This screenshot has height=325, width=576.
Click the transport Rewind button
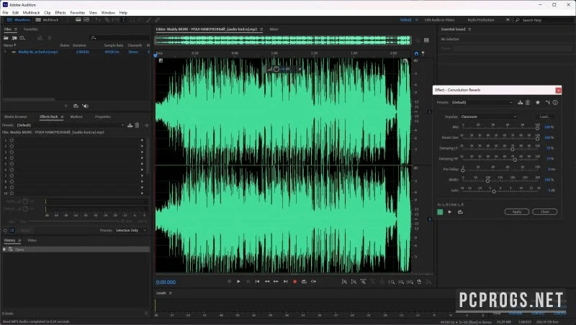[266, 281]
